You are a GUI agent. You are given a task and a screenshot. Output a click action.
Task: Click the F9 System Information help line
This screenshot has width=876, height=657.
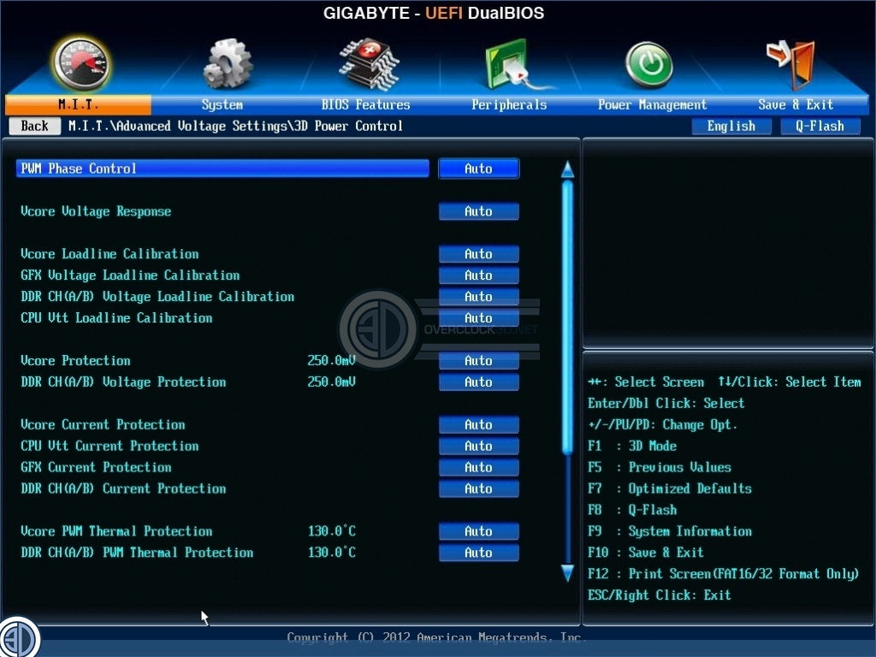tap(670, 530)
